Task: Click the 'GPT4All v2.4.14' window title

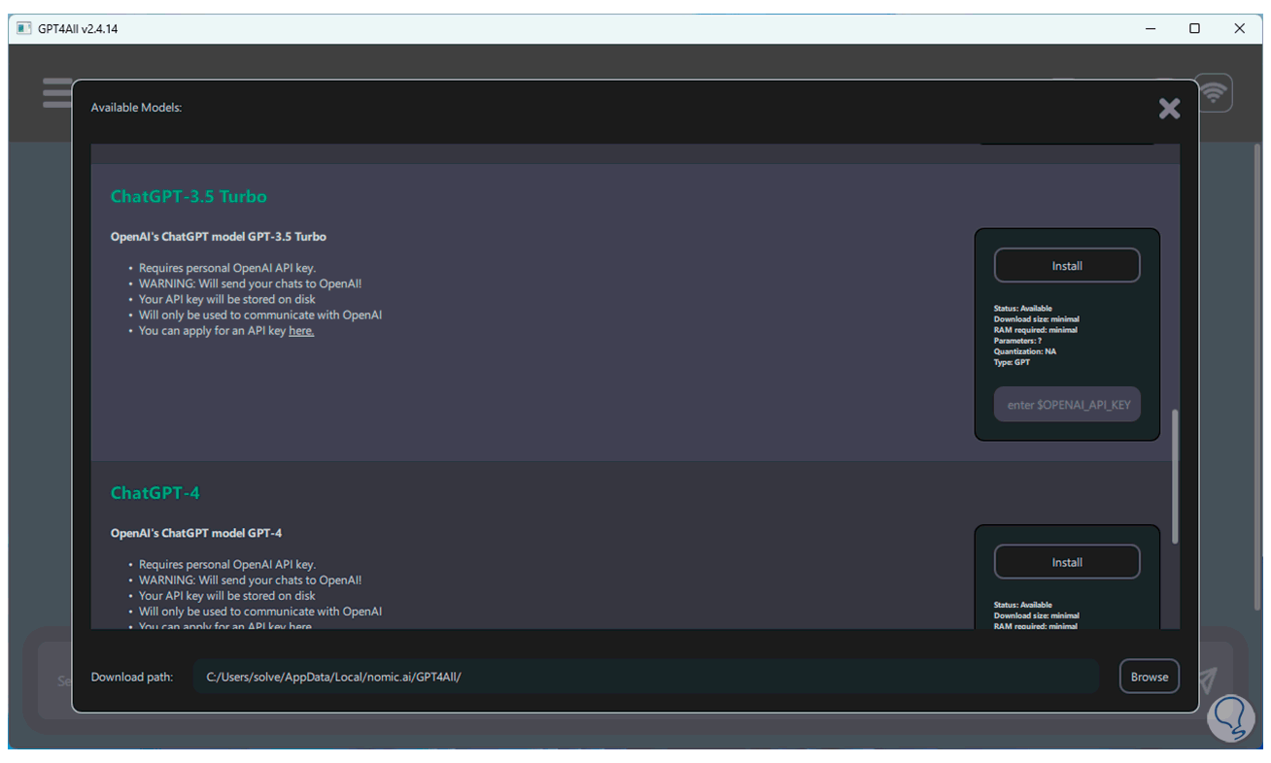Action: pos(78,29)
